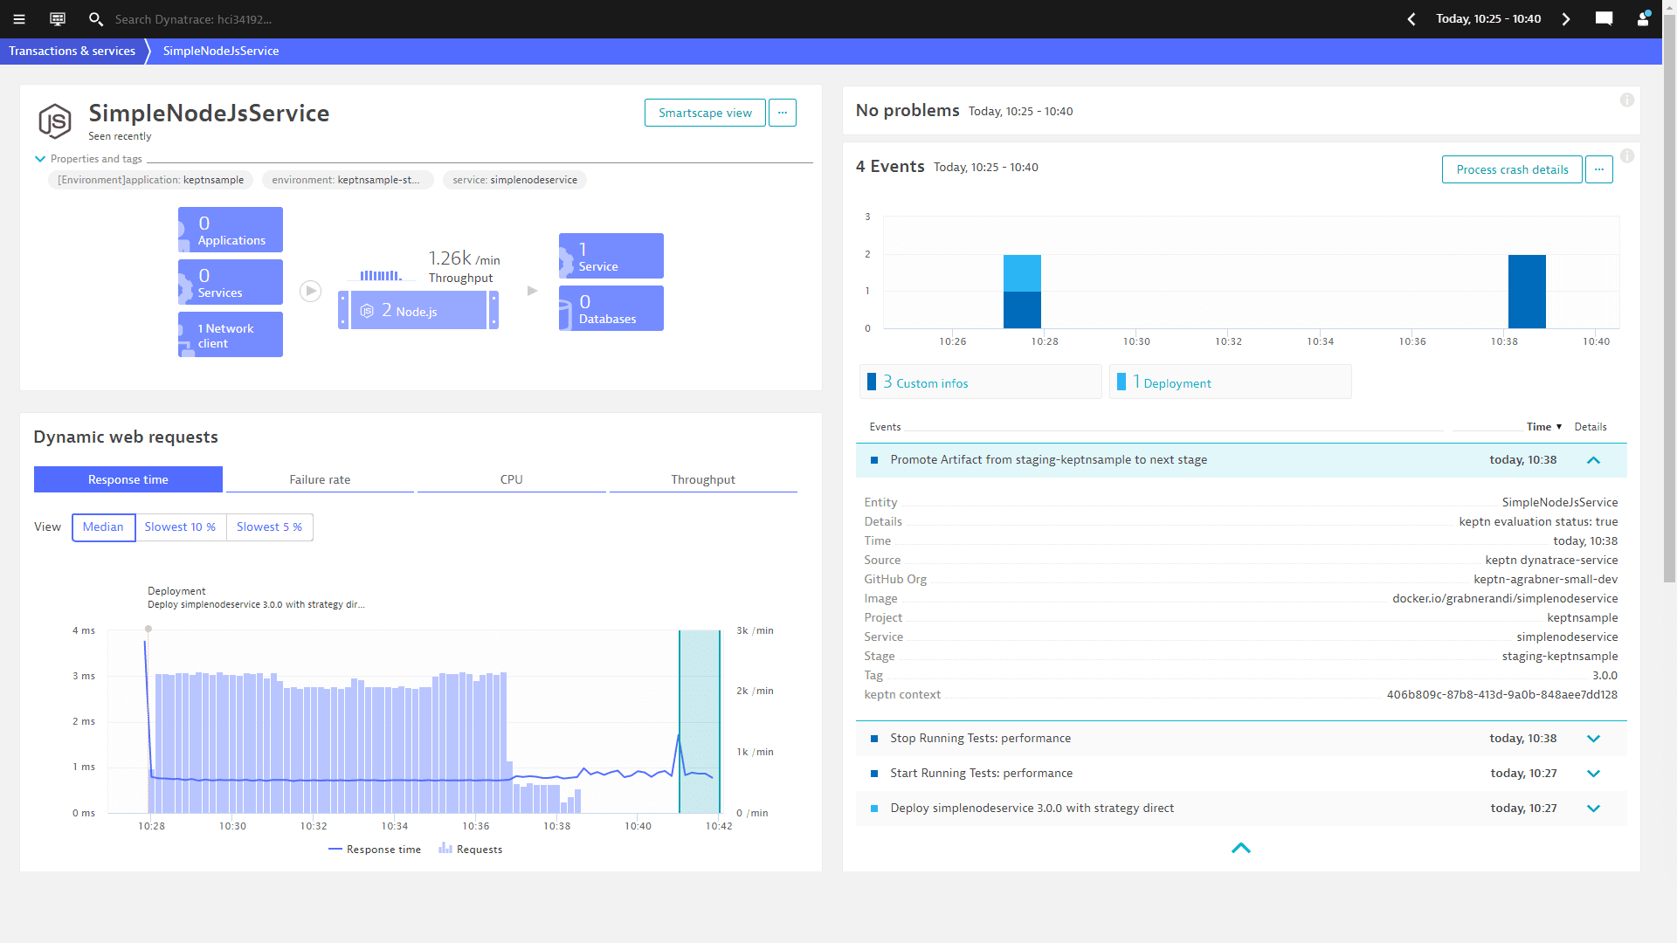
Task: Click deployment marker dot on chart
Action: pos(148,629)
